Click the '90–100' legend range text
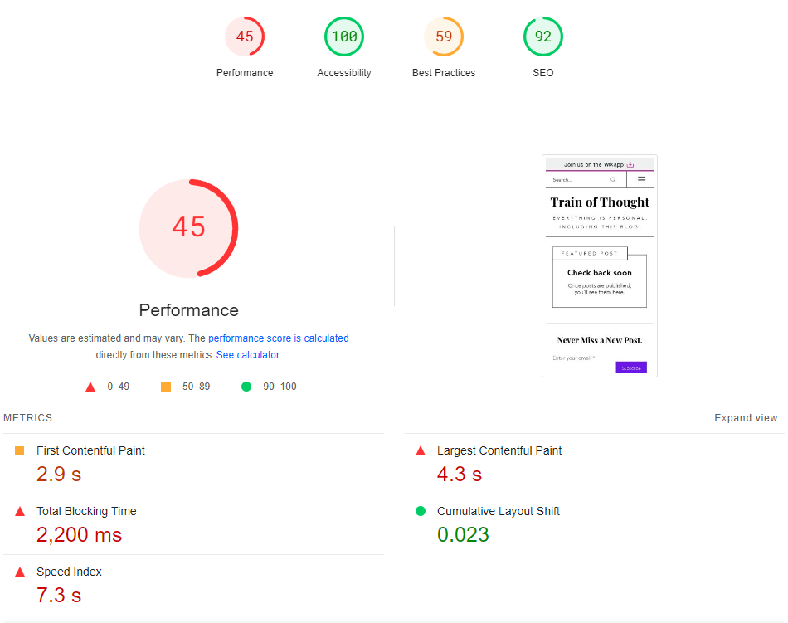Viewport: 788px width, 623px height. pyautogui.click(x=280, y=387)
